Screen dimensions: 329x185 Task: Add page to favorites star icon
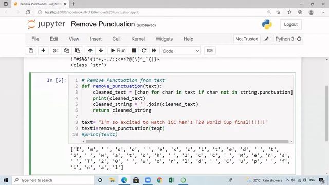(278, 12)
